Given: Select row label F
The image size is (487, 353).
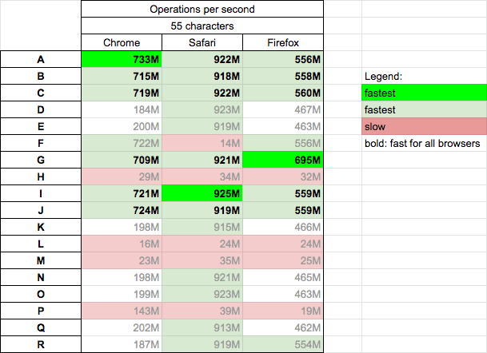Looking at the screenshot, I should 41,143.
